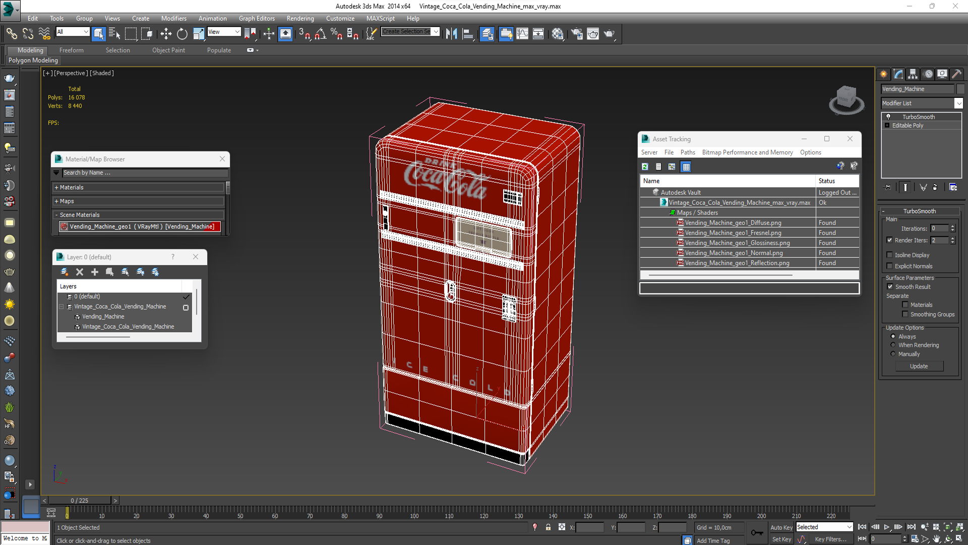The image size is (968, 545).
Task: Click Polygon Modeling panel label
Action: [x=33, y=61]
